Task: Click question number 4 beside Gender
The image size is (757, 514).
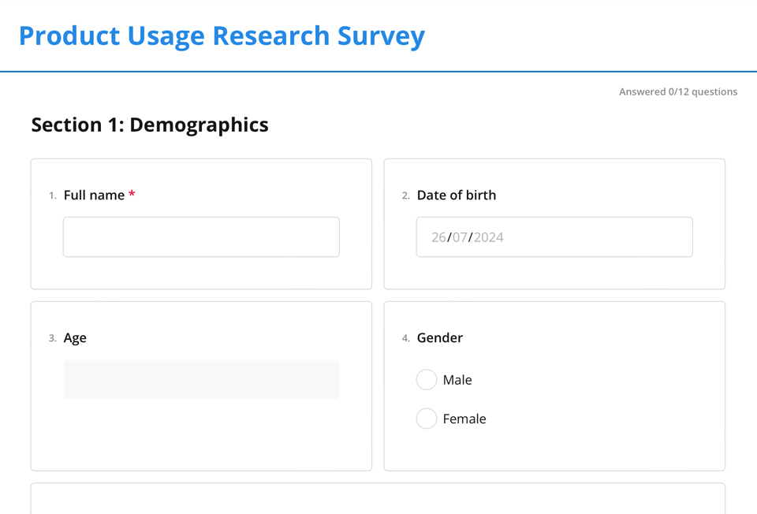Action: point(405,338)
